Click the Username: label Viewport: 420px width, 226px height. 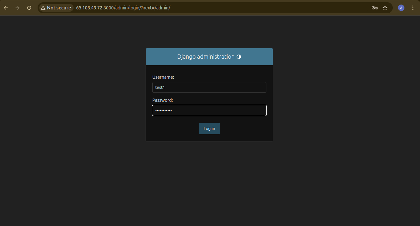(163, 77)
